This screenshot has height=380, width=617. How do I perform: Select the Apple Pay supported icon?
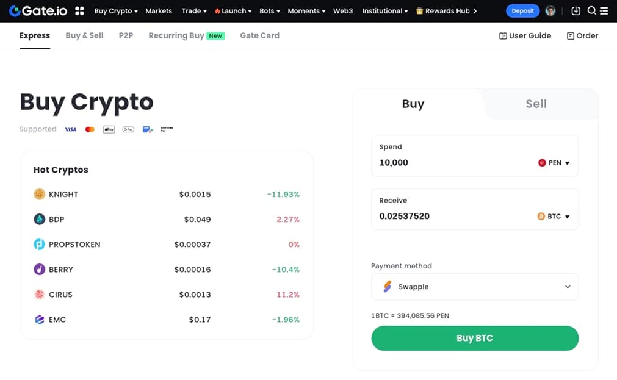pyautogui.click(x=109, y=129)
